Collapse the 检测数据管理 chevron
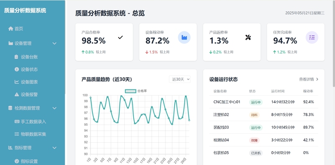 tap(54, 108)
